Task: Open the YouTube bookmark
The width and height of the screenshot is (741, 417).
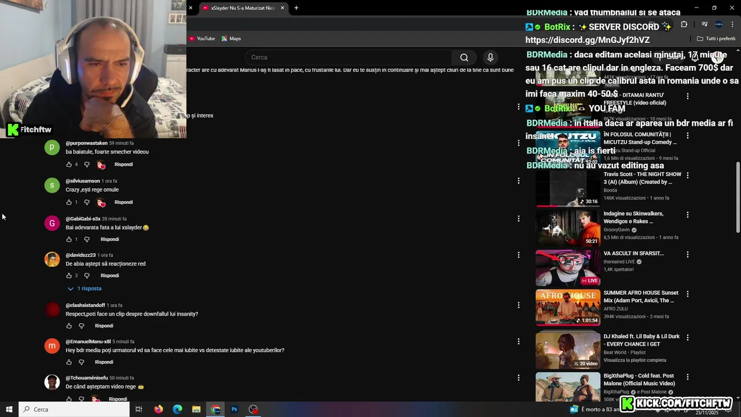Action: tap(201, 39)
